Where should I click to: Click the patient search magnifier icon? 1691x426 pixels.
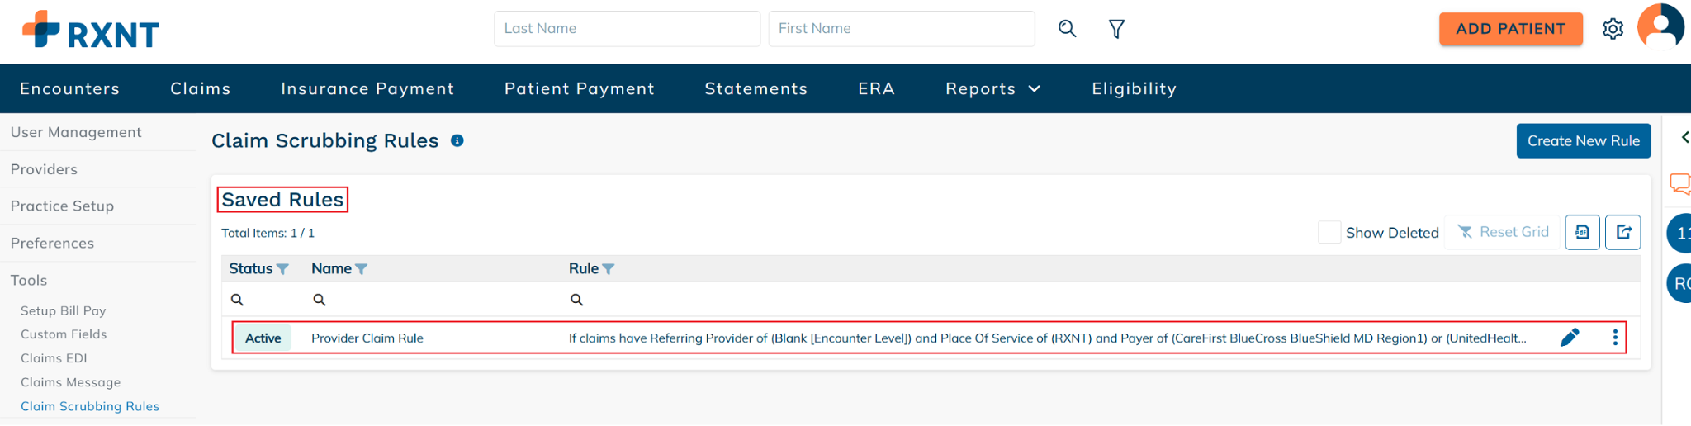tap(1067, 29)
